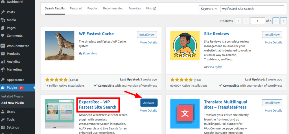The image size is (289, 134).
Task: Click the Appearance paintbrush icon
Action: [3, 80]
